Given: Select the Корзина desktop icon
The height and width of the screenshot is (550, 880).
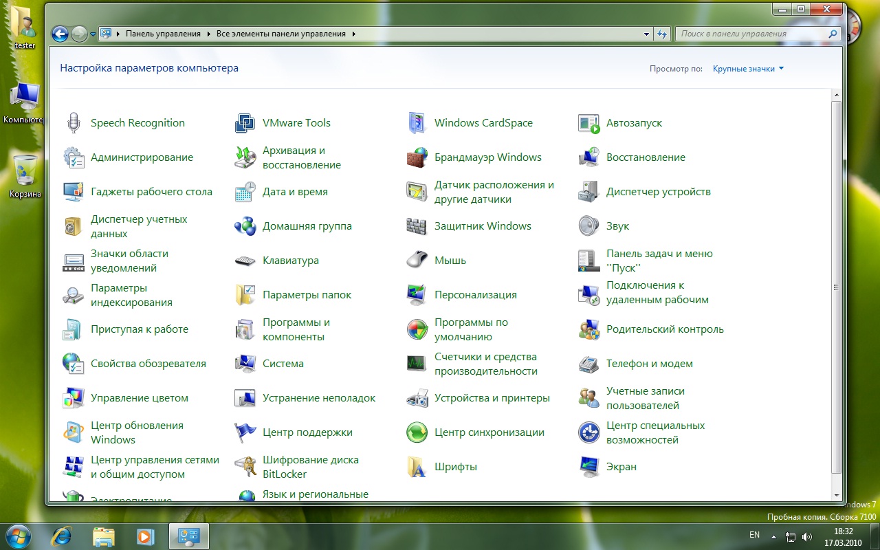Looking at the screenshot, I should [x=25, y=176].
